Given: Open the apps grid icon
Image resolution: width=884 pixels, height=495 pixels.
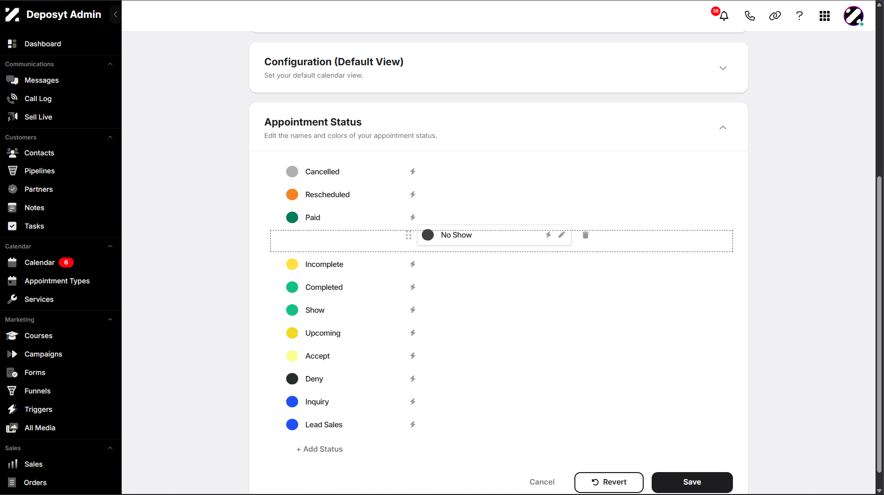Looking at the screenshot, I should coord(825,16).
